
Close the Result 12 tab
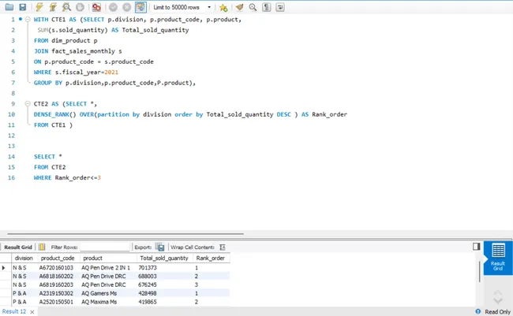(32, 312)
